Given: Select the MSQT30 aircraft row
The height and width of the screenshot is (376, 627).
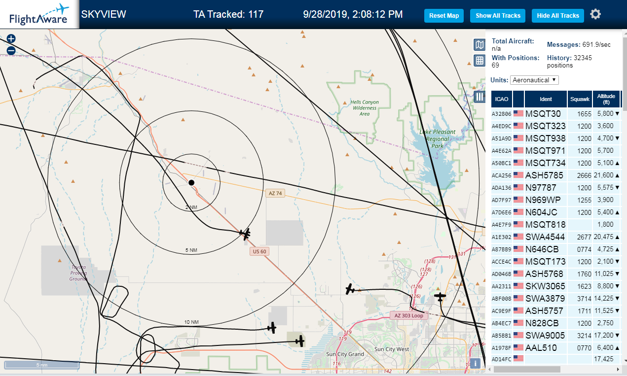Looking at the screenshot, I should (556, 113).
